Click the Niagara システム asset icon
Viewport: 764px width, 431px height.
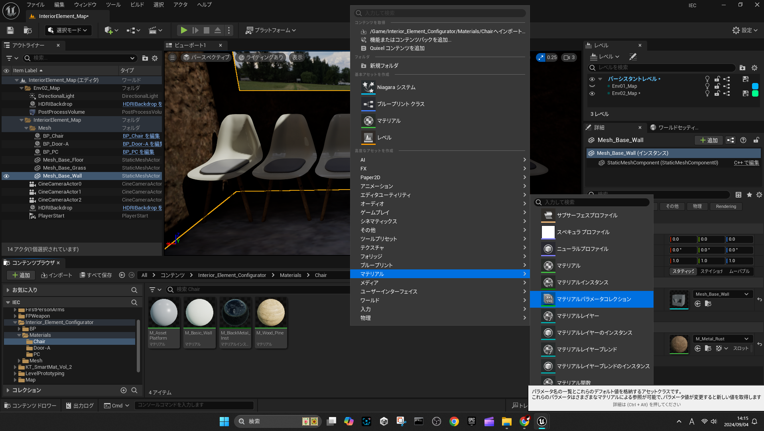[368, 87]
